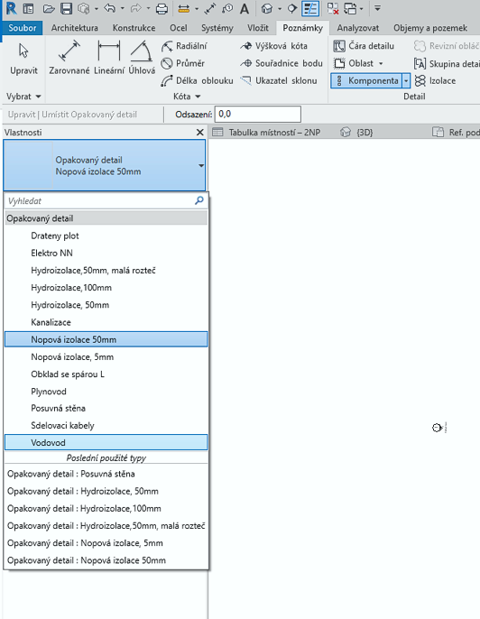This screenshot has width=480, height=619.
Task: Click the Open folder icon
Action: (x=49, y=8)
